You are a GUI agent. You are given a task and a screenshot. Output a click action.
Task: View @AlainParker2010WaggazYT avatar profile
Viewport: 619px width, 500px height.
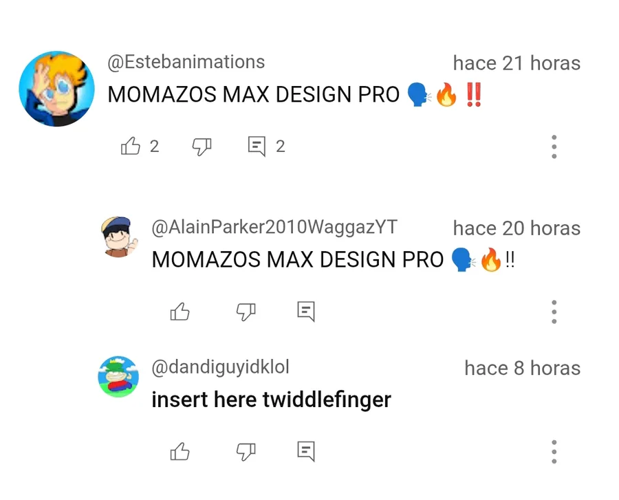coord(119,237)
